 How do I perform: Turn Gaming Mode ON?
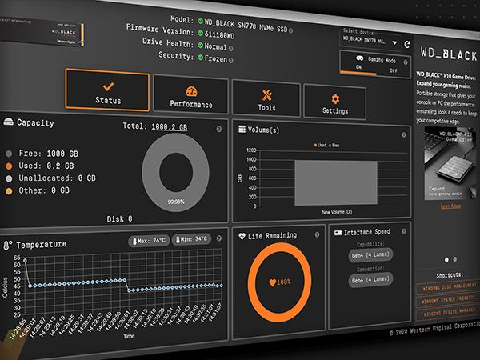point(358,67)
